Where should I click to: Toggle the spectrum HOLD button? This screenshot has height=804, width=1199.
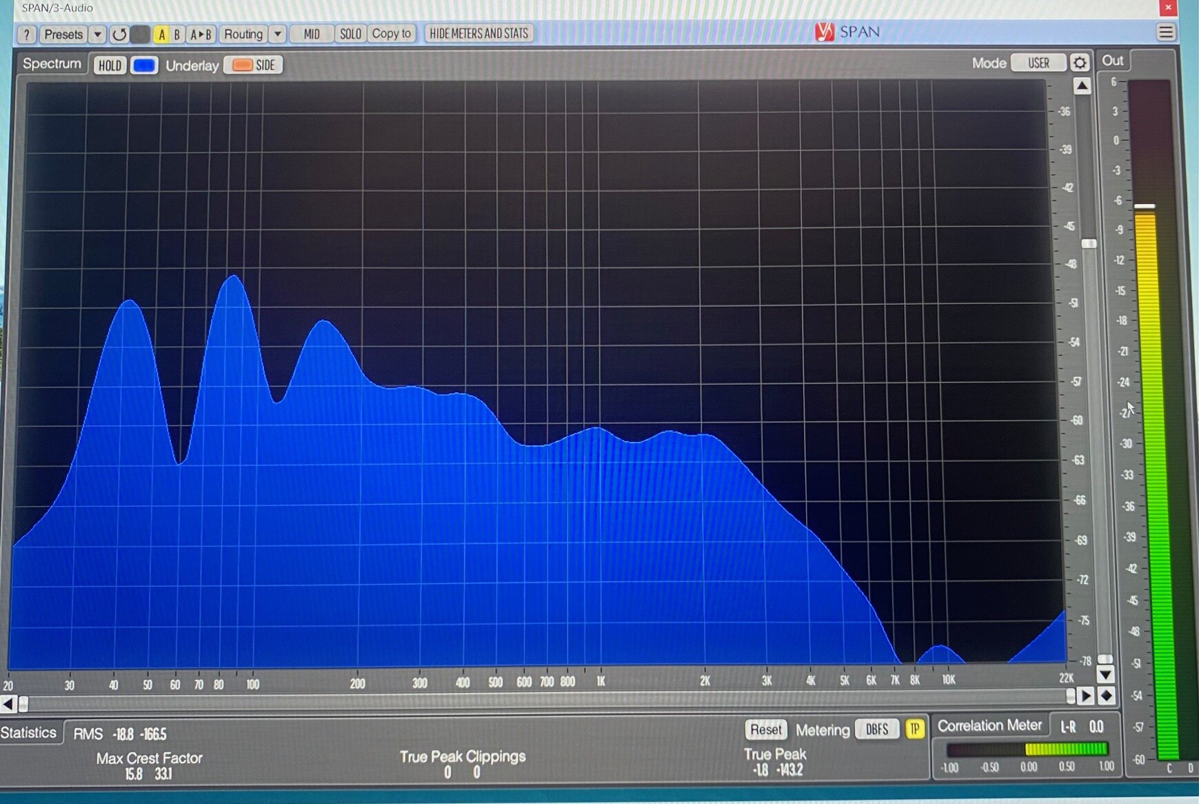110,66
